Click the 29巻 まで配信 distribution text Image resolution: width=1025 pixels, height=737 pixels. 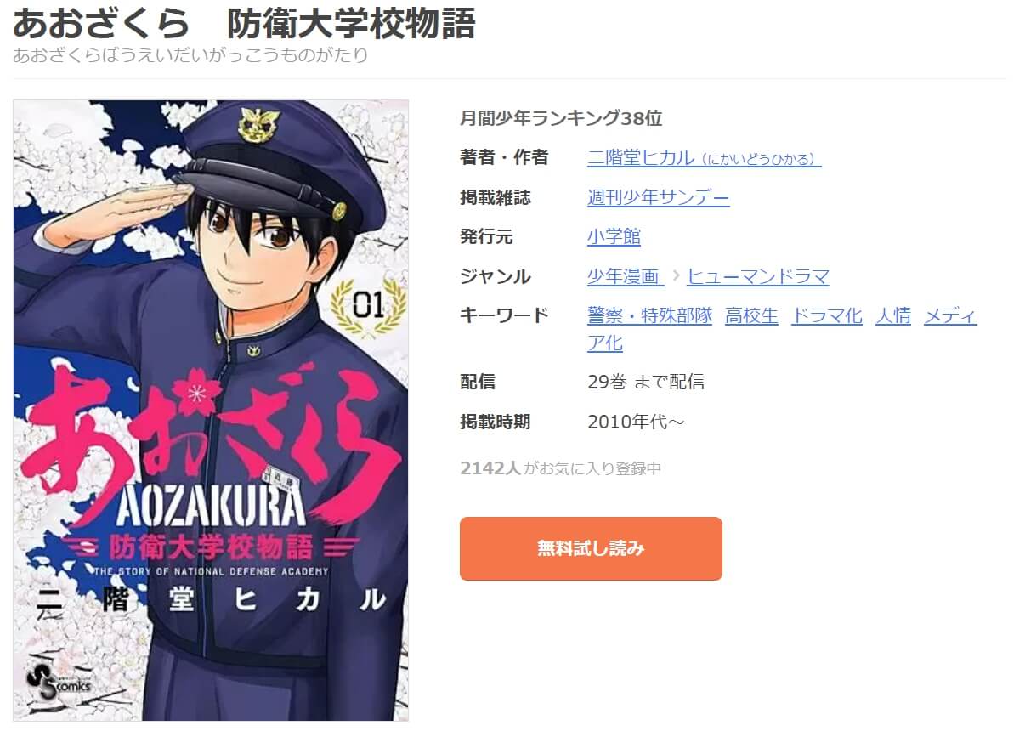[x=646, y=382]
